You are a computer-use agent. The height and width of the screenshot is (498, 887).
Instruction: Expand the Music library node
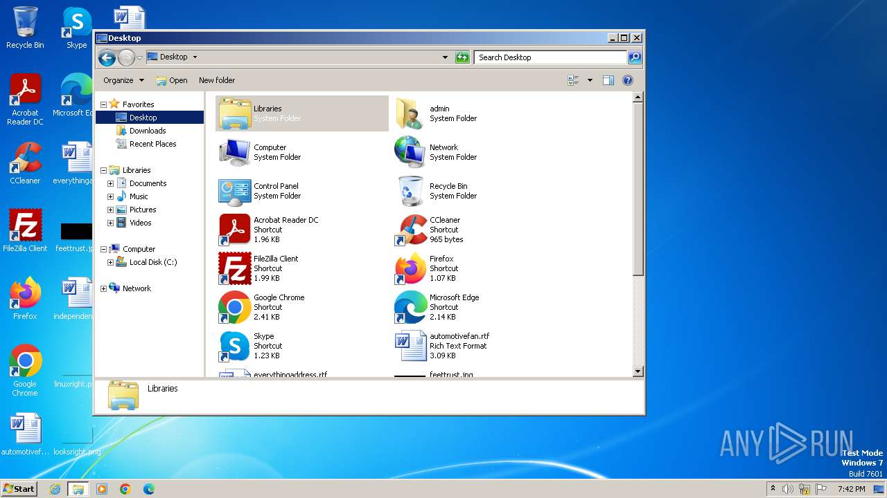[110, 196]
